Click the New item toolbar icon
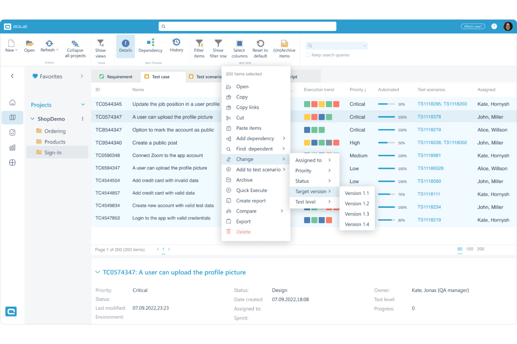This screenshot has height=344, width=517. pos(11,43)
